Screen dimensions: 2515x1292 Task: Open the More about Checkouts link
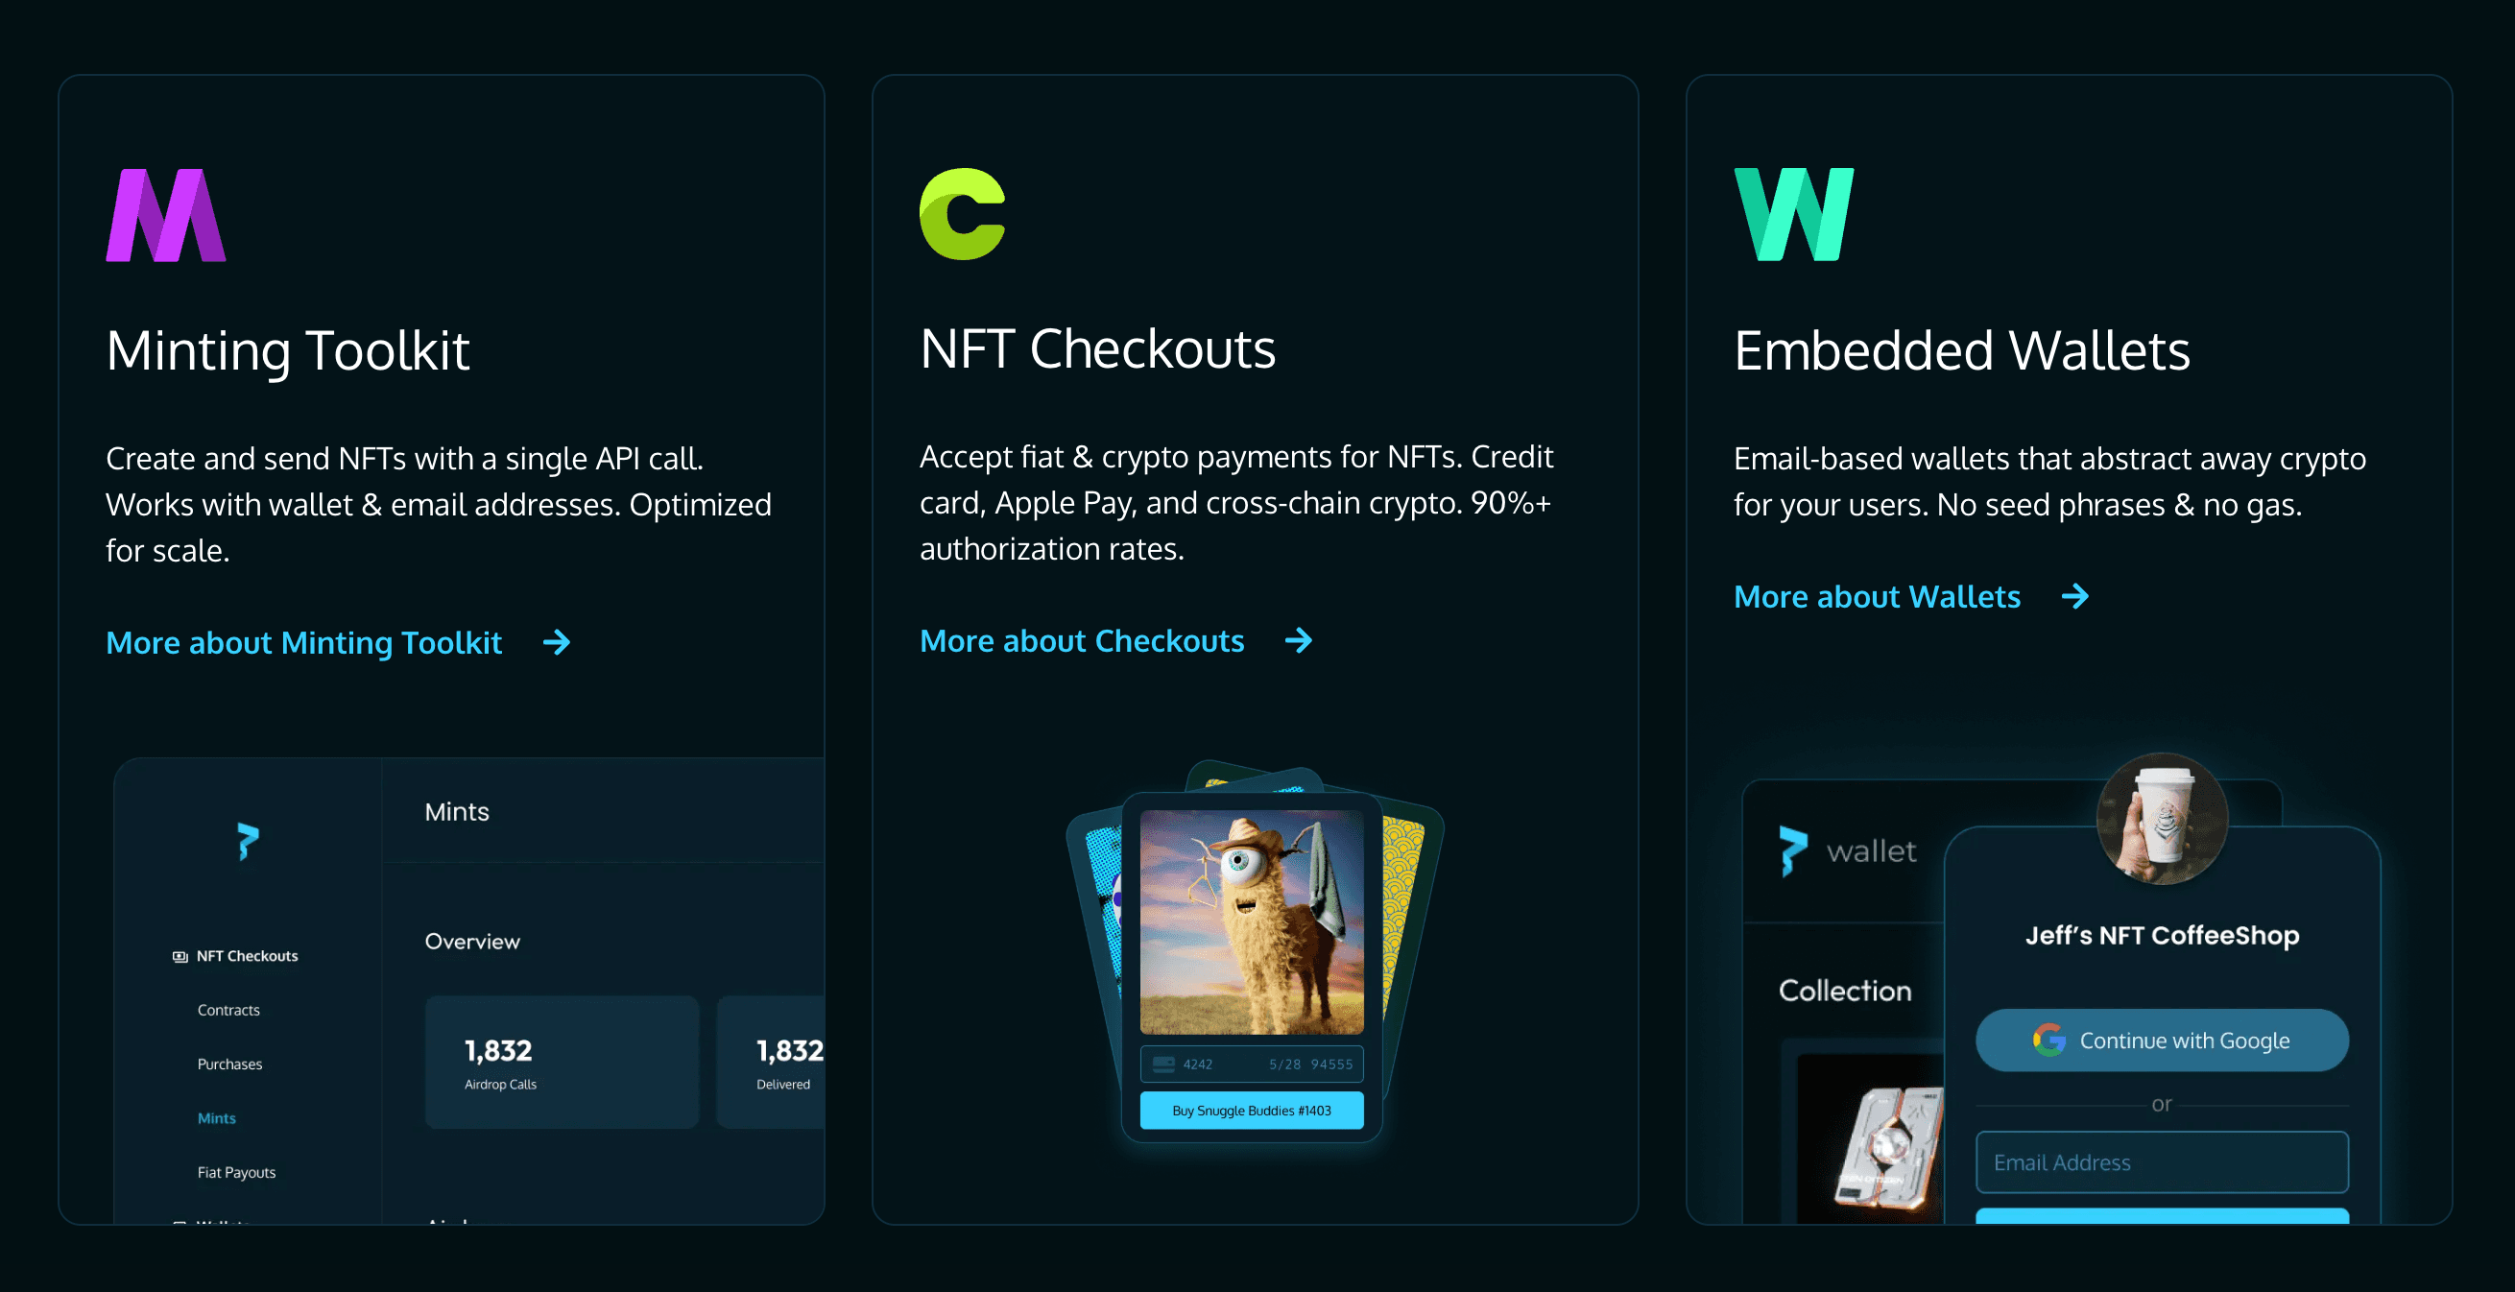coord(1082,640)
